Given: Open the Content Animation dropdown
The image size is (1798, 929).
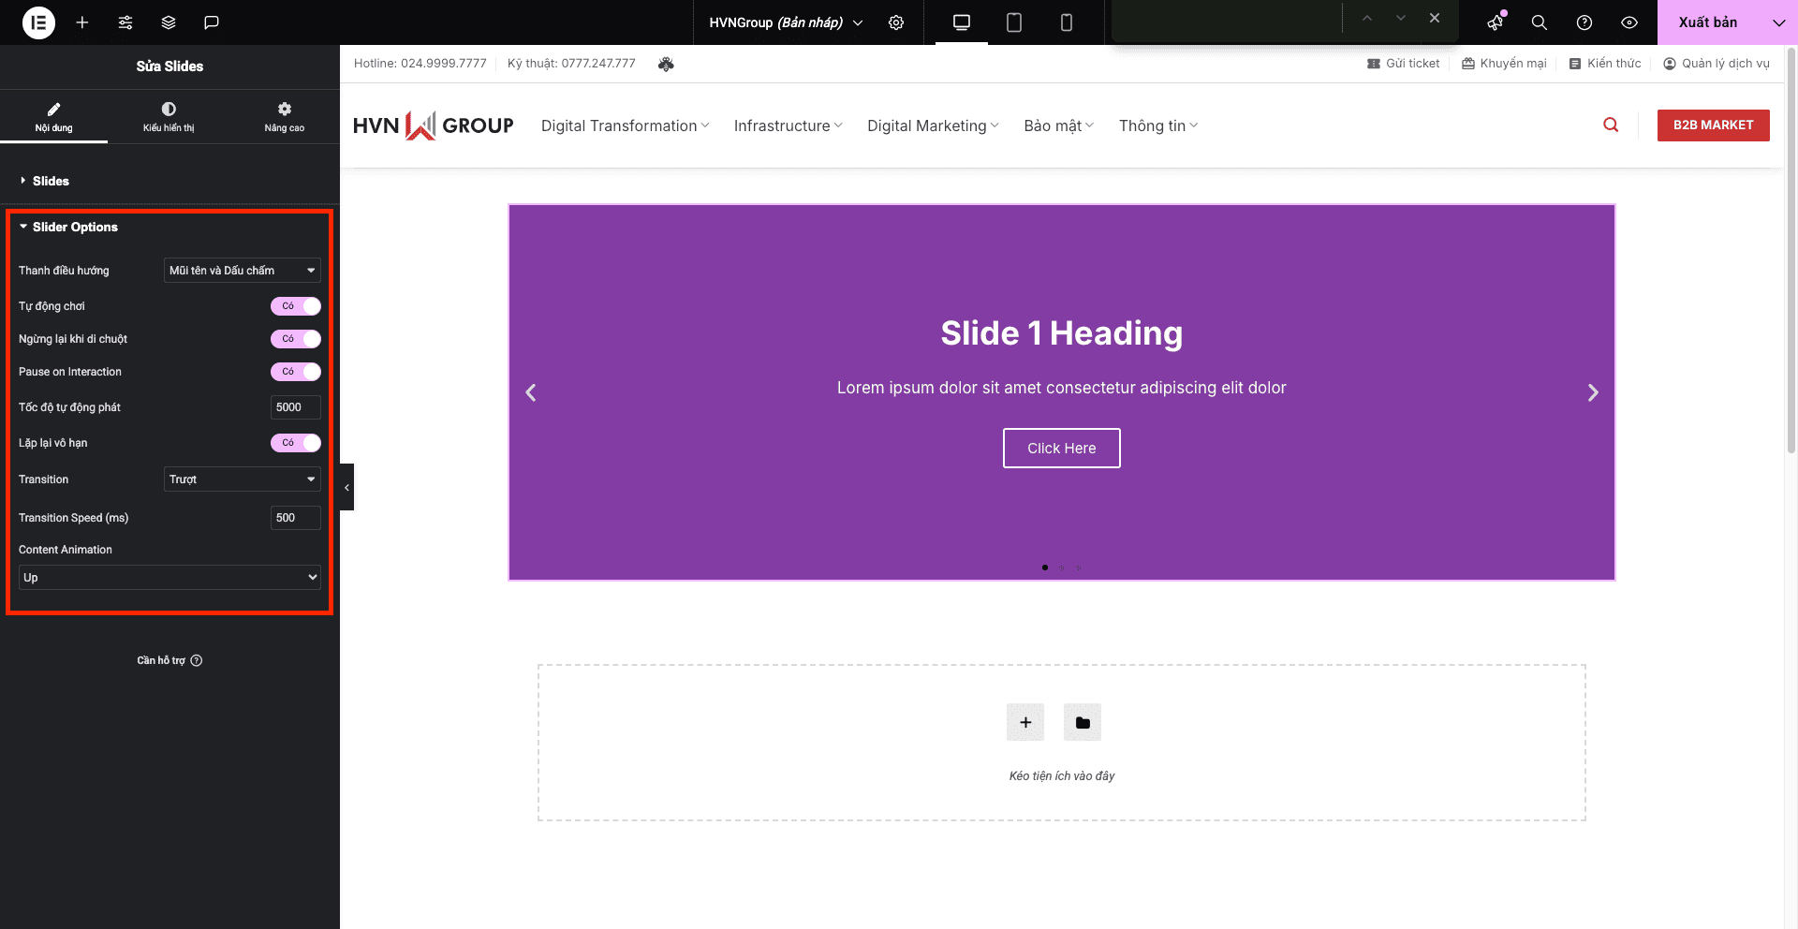Looking at the screenshot, I should click(169, 578).
